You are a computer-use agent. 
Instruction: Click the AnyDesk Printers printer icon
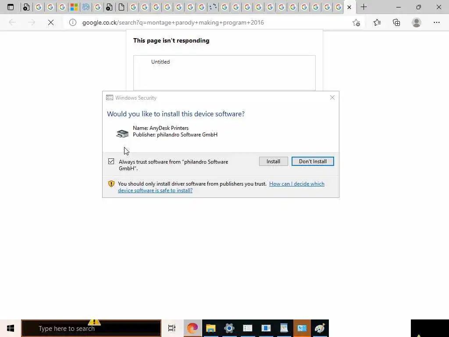click(122, 133)
